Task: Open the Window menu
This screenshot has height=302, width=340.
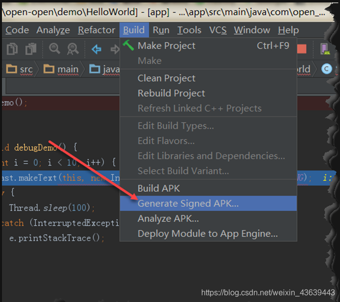Action: coord(252,30)
